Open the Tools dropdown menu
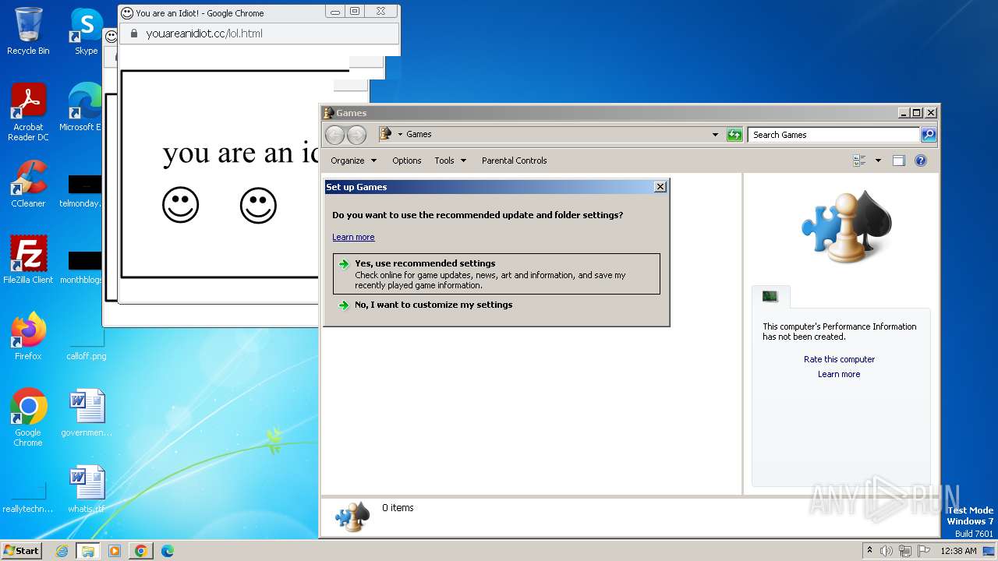This screenshot has height=561, width=998. click(x=450, y=161)
